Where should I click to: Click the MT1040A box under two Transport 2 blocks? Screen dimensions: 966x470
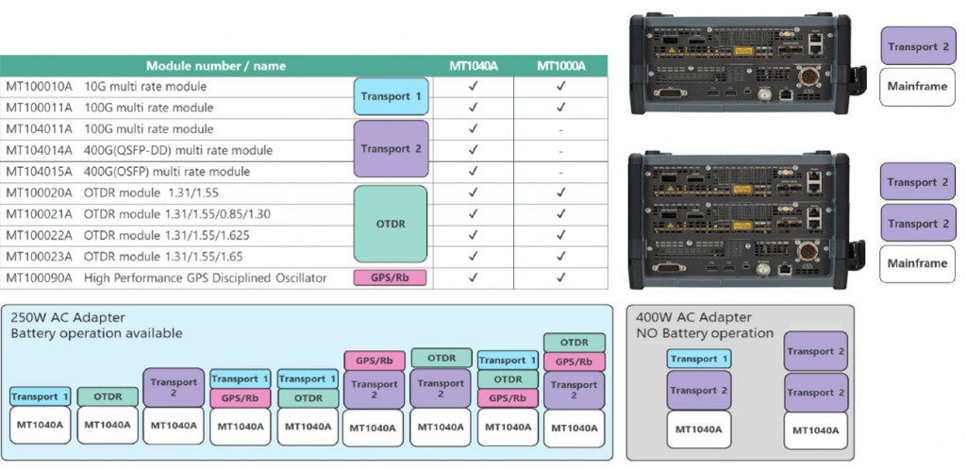(x=816, y=430)
